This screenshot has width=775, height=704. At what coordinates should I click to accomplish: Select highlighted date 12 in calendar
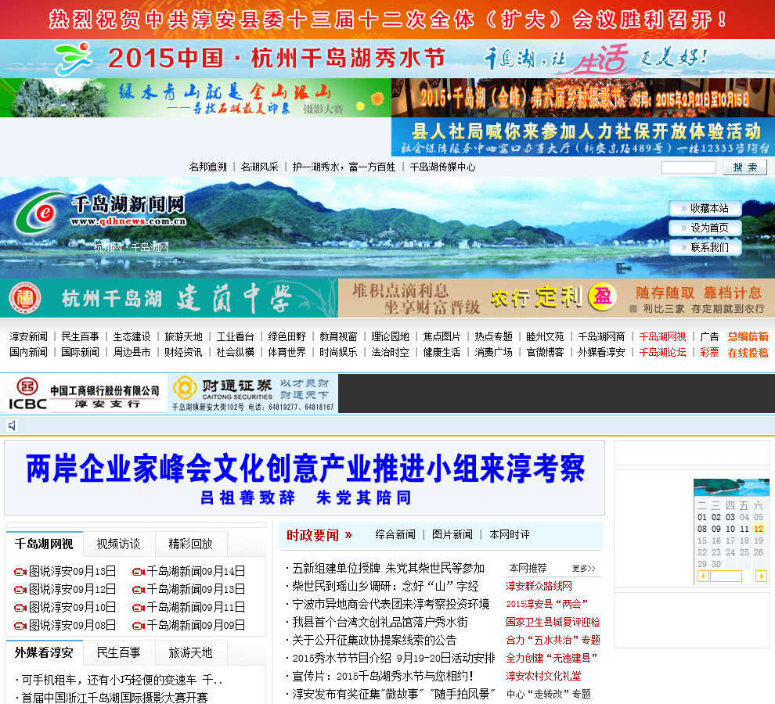pos(759,529)
